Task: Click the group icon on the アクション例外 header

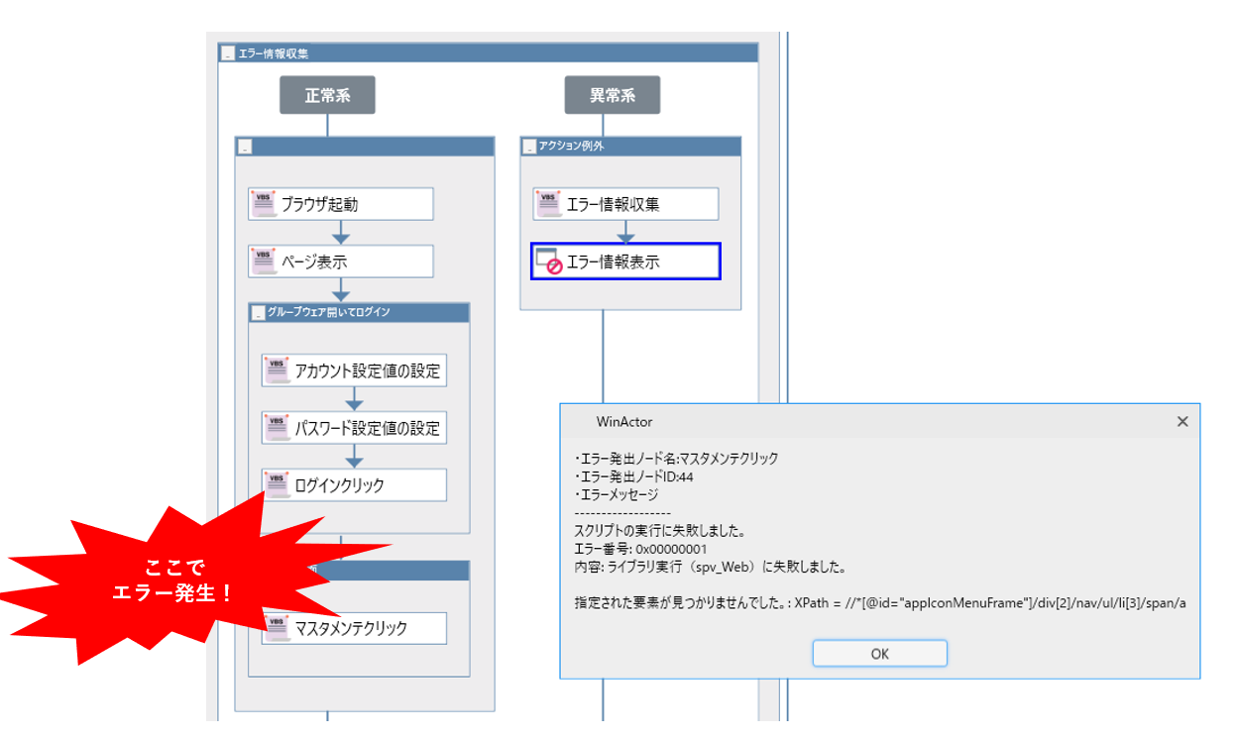Action: [529, 146]
